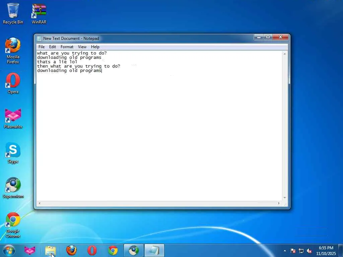
Task: Select the Plasmafox desktop shortcut
Action: click(x=13, y=118)
